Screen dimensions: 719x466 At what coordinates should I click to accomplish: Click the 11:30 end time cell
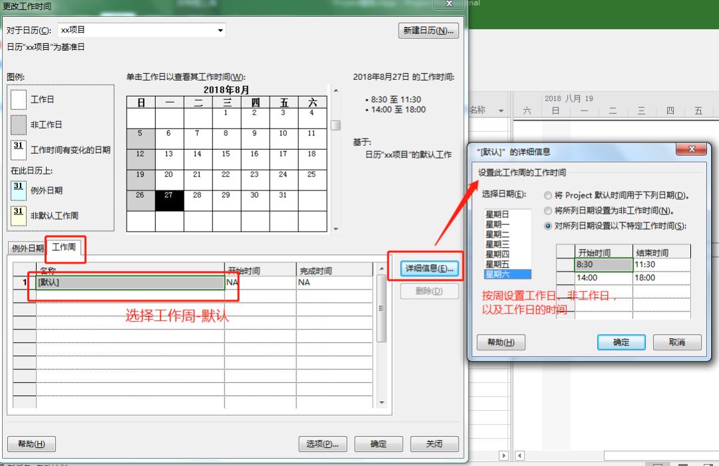[662, 265]
